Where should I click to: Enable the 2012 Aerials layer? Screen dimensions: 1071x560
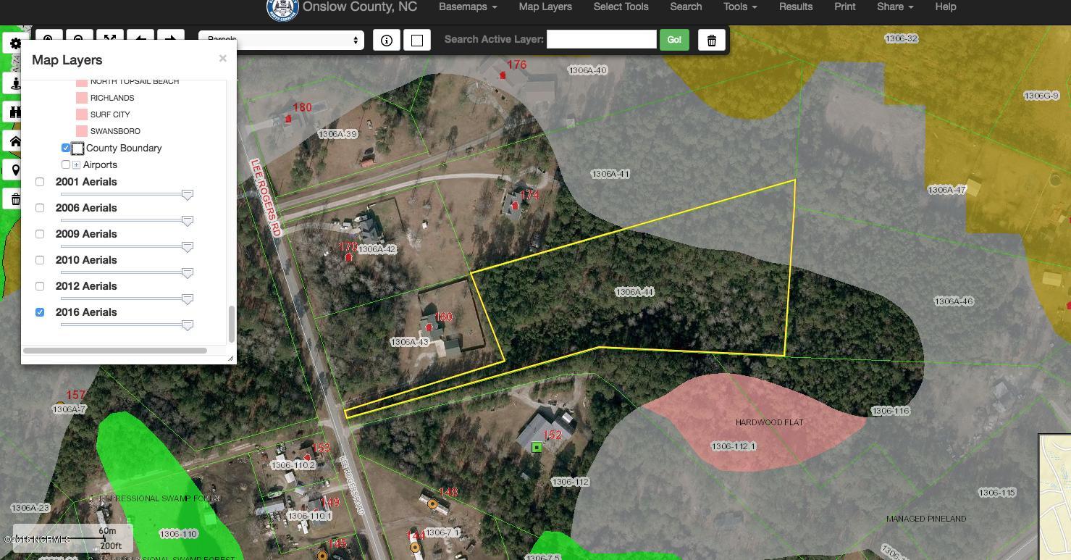click(x=40, y=286)
